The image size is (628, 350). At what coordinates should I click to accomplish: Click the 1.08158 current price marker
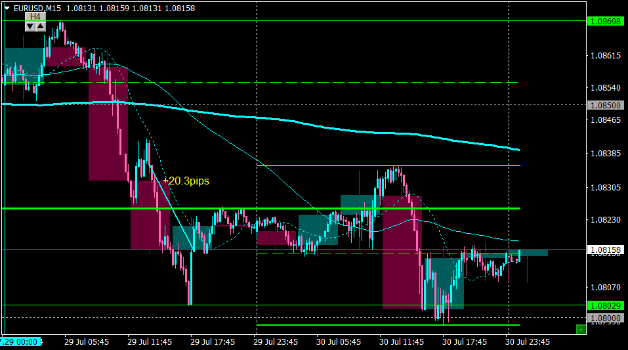tap(605, 250)
